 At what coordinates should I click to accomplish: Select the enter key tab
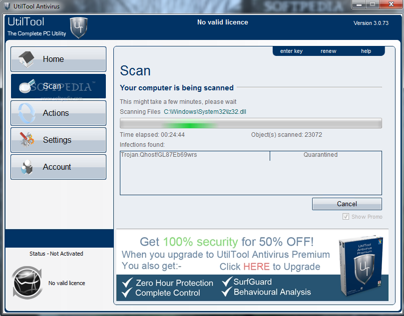click(x=291, y=51)
